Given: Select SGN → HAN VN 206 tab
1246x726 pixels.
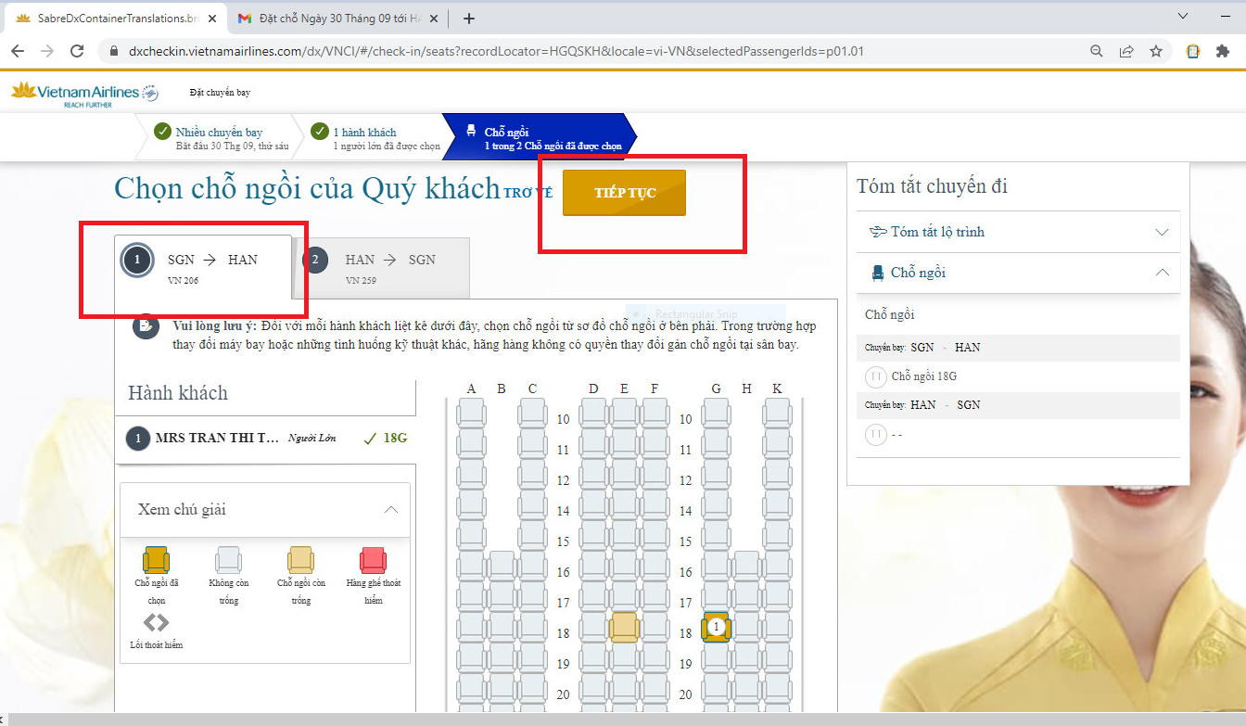Looking at the screenshot, I should [x=203, y=267].
